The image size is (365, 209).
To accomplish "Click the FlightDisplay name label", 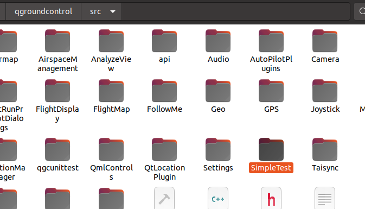I will tap(57, 113).
